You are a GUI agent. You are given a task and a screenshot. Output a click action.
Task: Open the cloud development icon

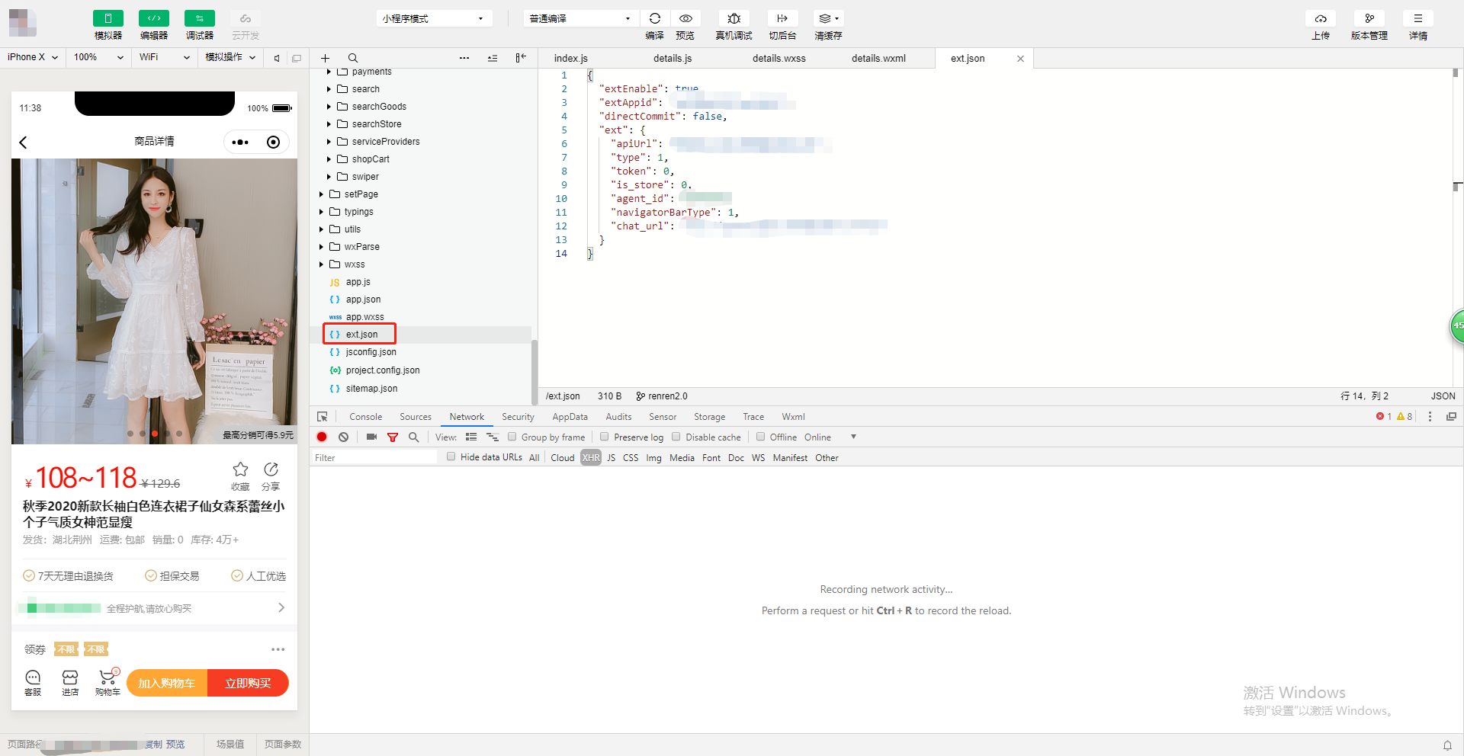(246, 18)
